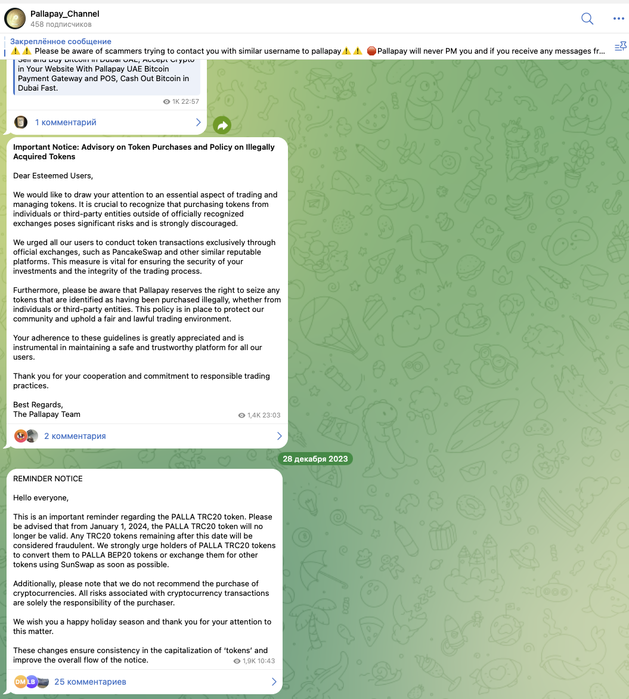Click the paragraph mentioning PancakeSwap

click(x=144, y=257)
